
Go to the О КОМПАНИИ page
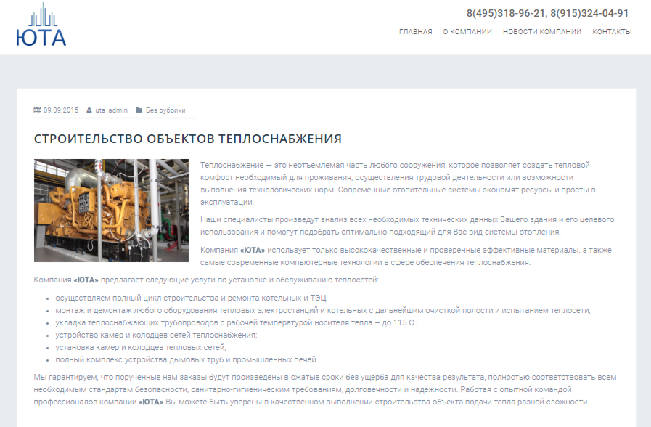(467, 31)
